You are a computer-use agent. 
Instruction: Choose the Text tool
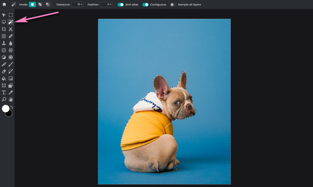pyautogui.click(x=4, y=92)
